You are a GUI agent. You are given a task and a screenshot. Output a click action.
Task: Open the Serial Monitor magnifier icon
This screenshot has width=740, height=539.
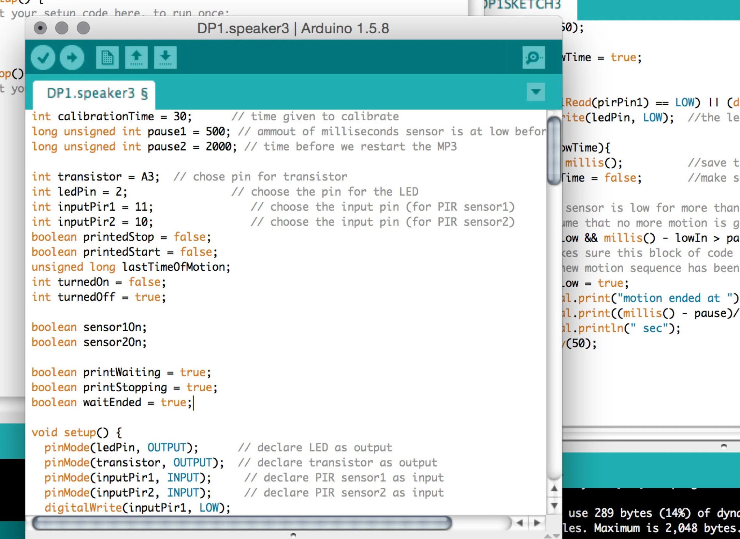pos(533,57)
